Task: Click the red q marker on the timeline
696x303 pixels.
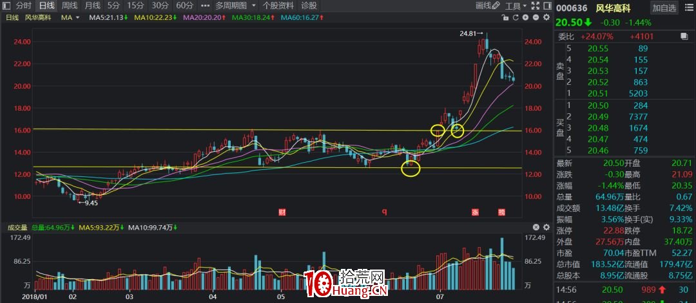Action: point(385,212)
